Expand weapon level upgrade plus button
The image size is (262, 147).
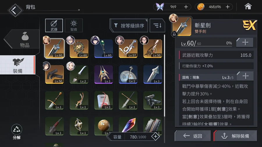[x=245, y=42]
